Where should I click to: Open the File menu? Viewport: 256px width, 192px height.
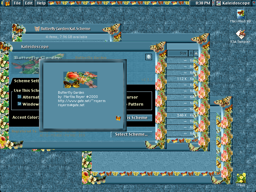click(x=17, y=3)
